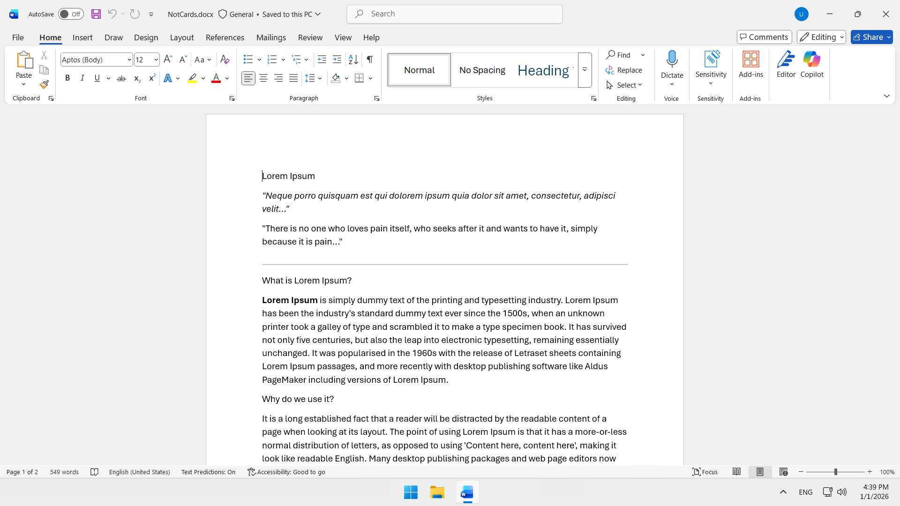Toggle the AutoSave switch
The width and height of the screenshot is (900, 506).
point(71,14)
